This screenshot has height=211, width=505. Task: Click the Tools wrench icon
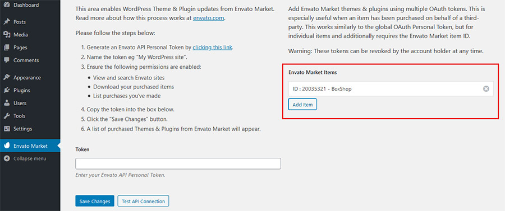click(x=7, y=116)
